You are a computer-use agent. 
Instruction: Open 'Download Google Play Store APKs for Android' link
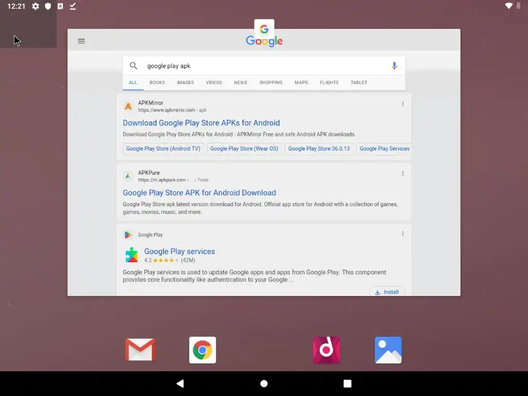point(202,123)
